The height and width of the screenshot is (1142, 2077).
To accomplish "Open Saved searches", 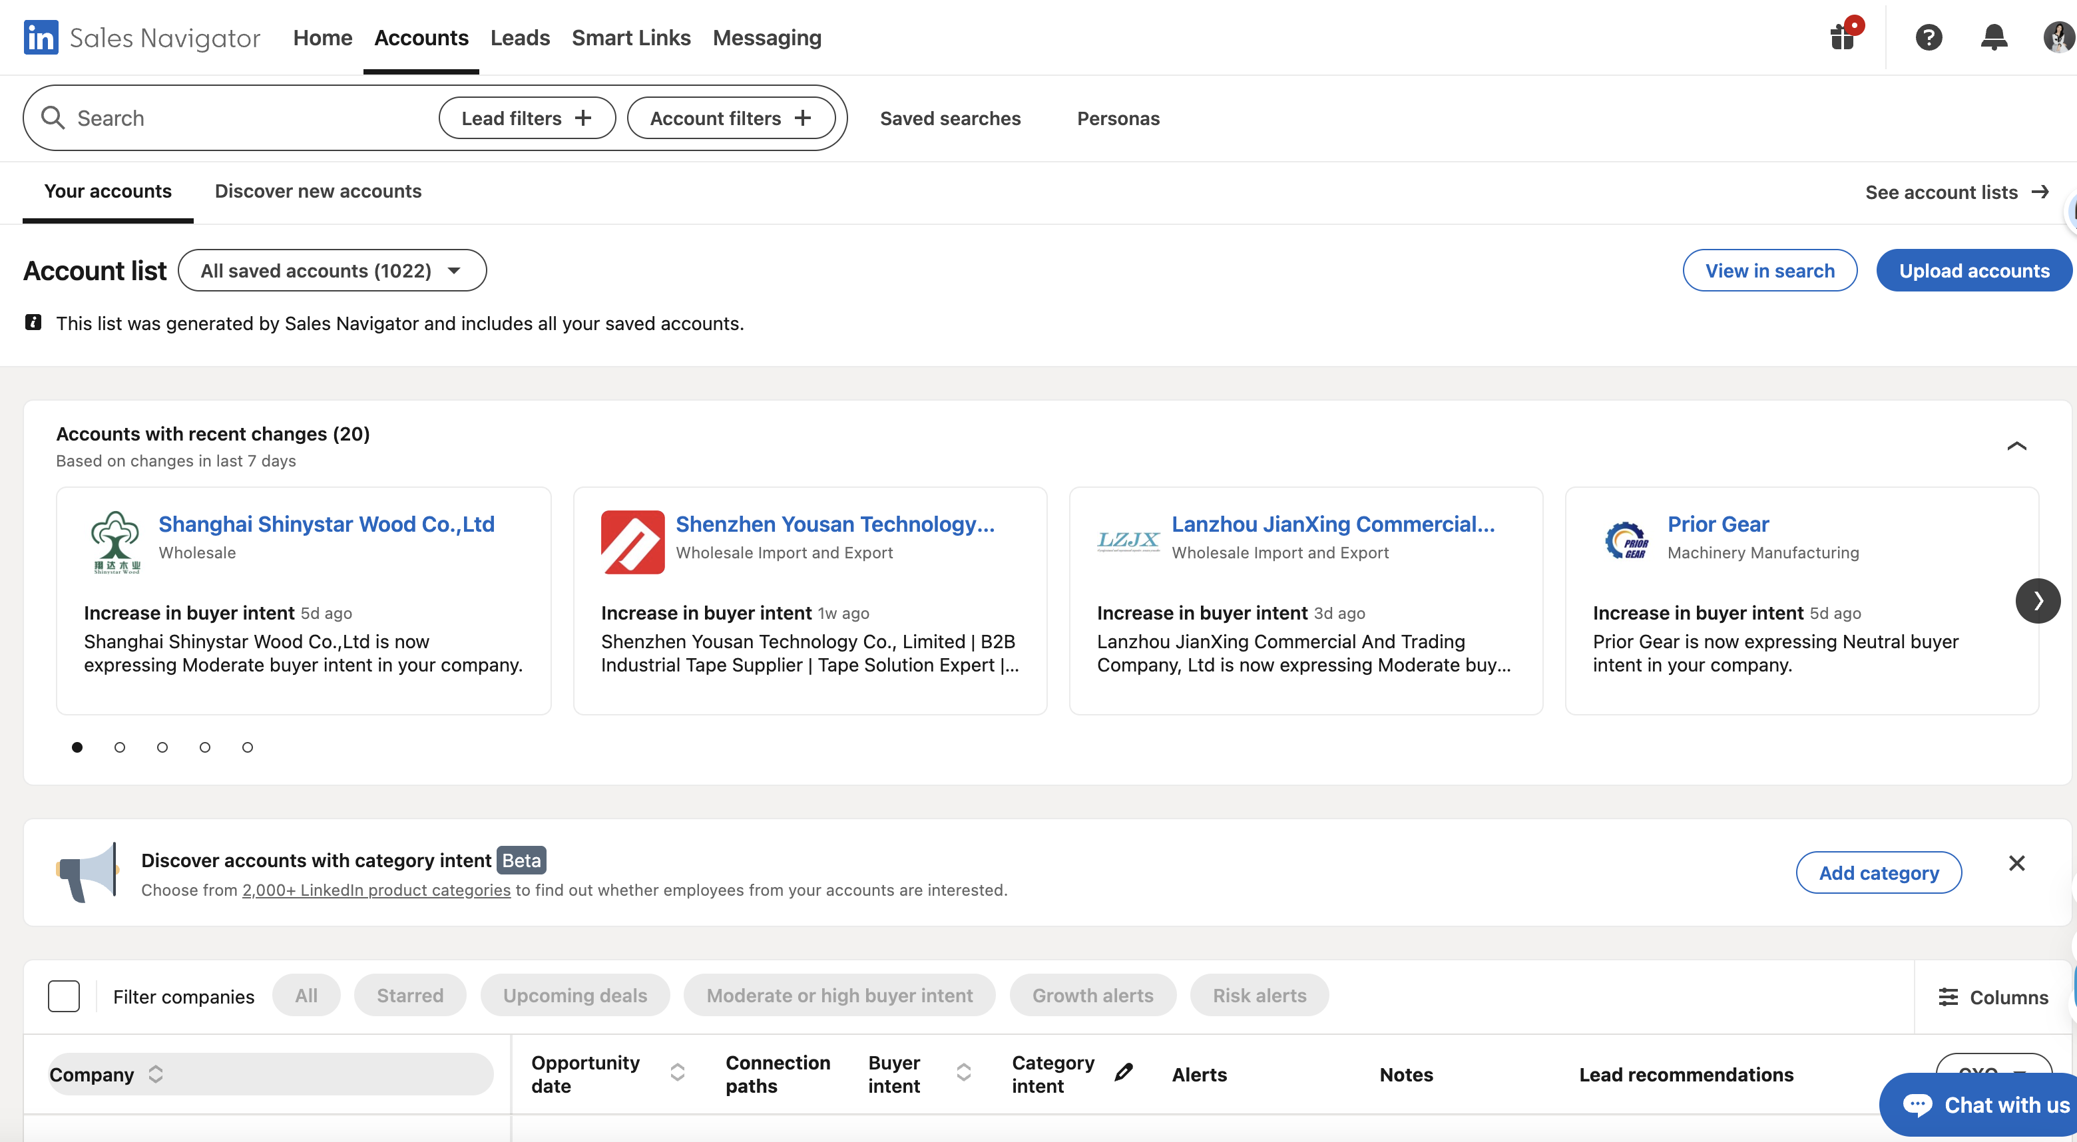I will coord(951,118).
